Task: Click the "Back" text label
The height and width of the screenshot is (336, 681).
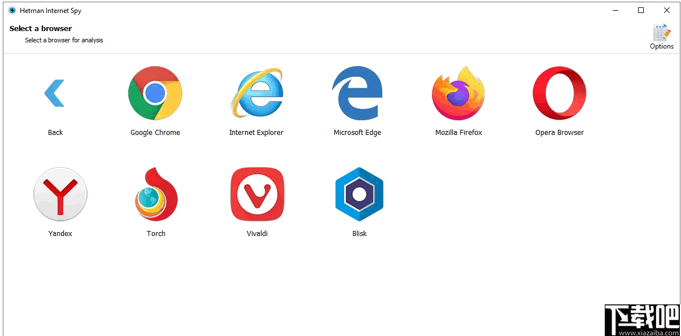Action: (x=55, y=133)
